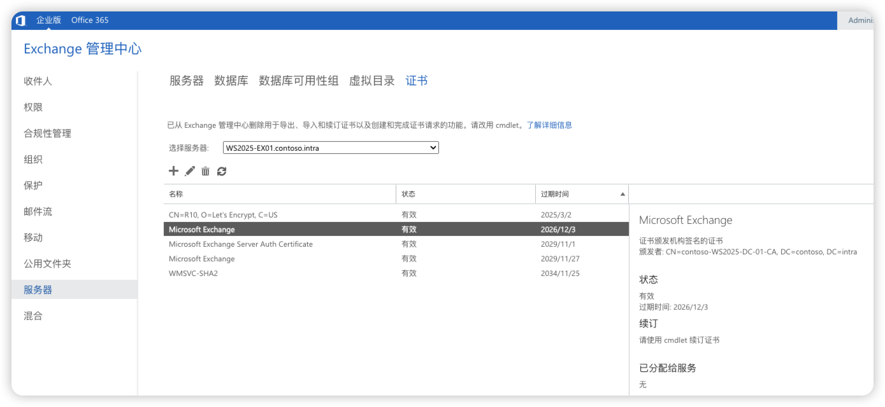Select the Let's Encrypt R10 certificate row
This screenshot has width=885, height=407.
coord(223,215)
